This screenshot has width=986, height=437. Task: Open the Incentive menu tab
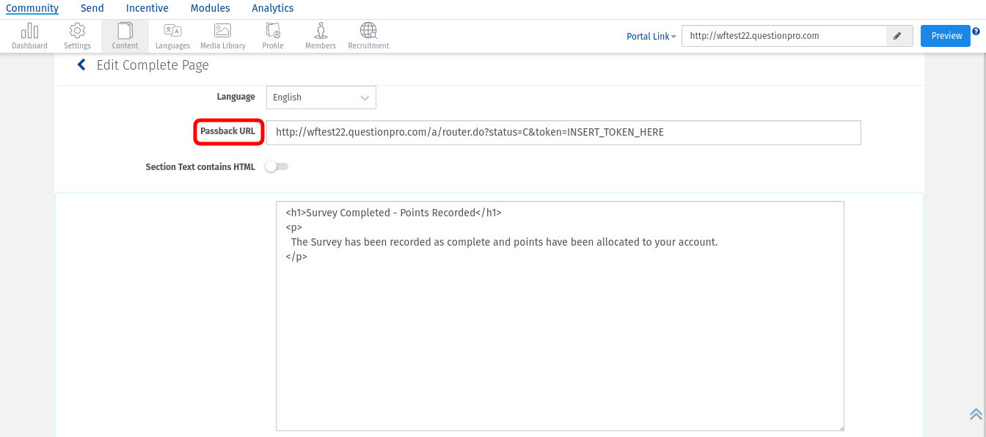point(147,8)
